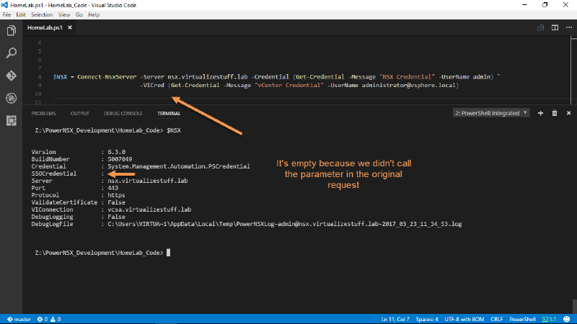The image size is (577, 324).
Task: Click the Ln 11, Col 7 position indicator
Action: (x=395, y=319)
